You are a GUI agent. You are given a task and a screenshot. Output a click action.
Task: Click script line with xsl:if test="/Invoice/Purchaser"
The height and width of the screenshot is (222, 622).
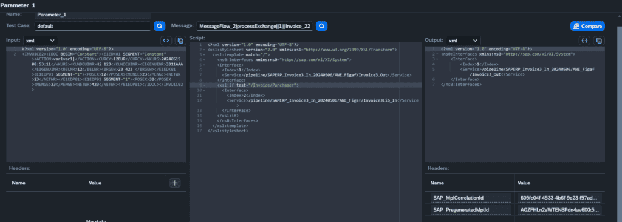pos(258,85)
